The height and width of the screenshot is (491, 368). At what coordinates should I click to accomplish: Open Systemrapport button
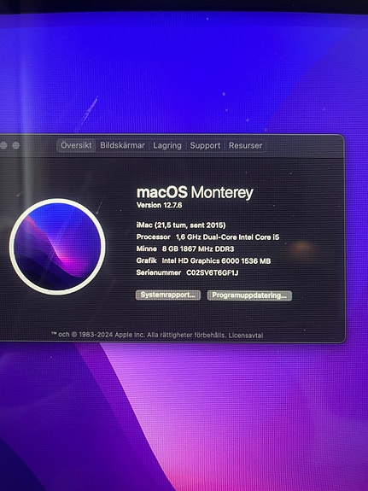click(x=168, y=295)
